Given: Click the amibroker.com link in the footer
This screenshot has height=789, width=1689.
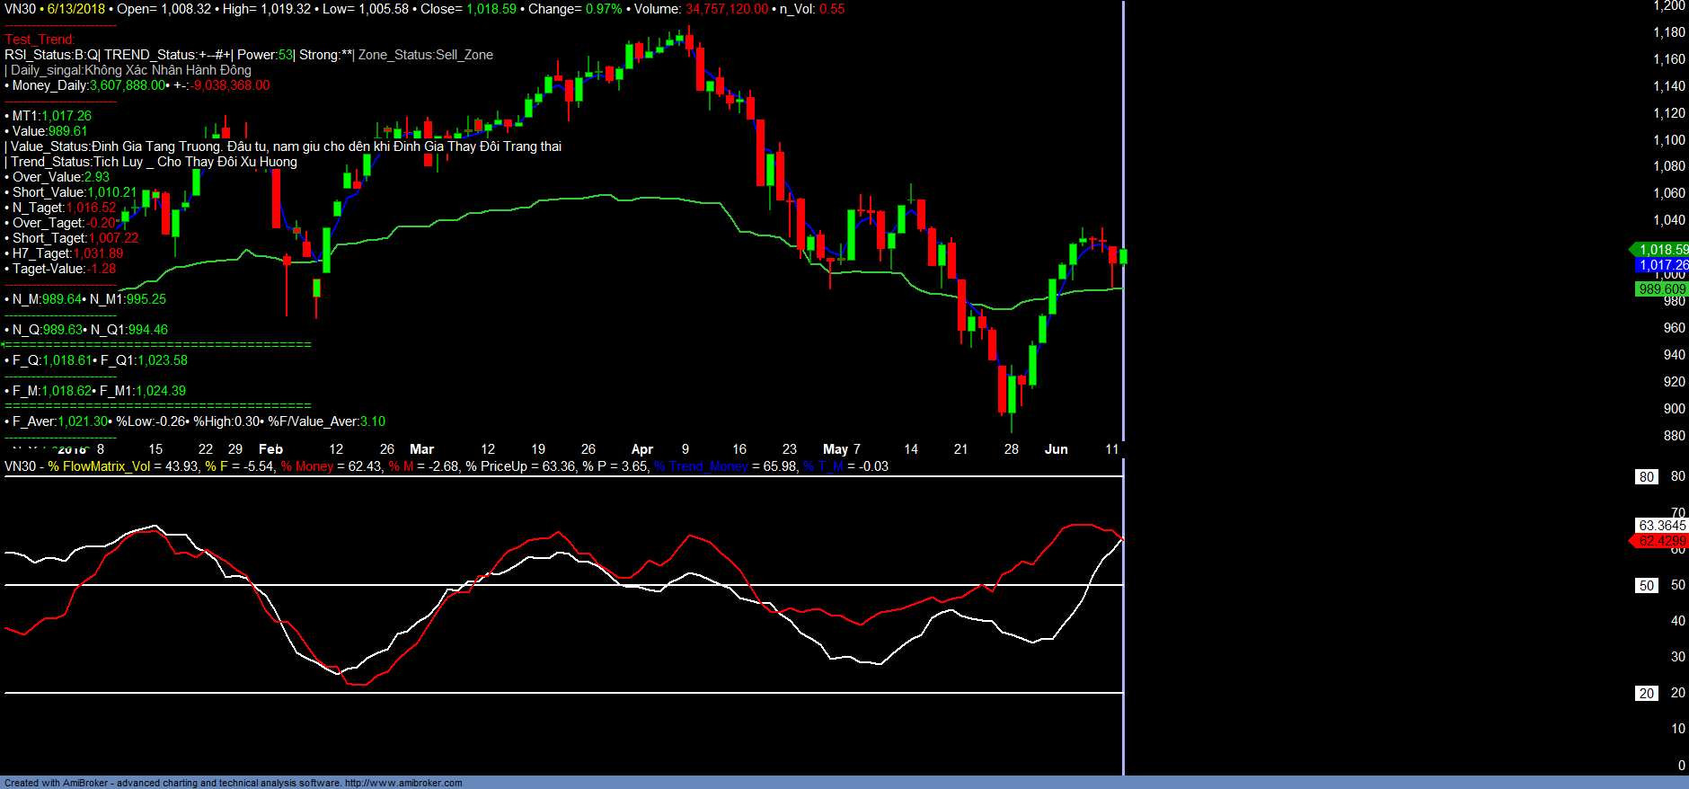Looking at the screenshot, I should [x=402, y=783].
